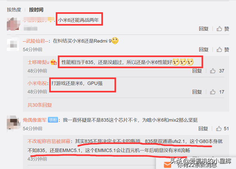Click the 铁粉 badge icon

tap(53, 120)
